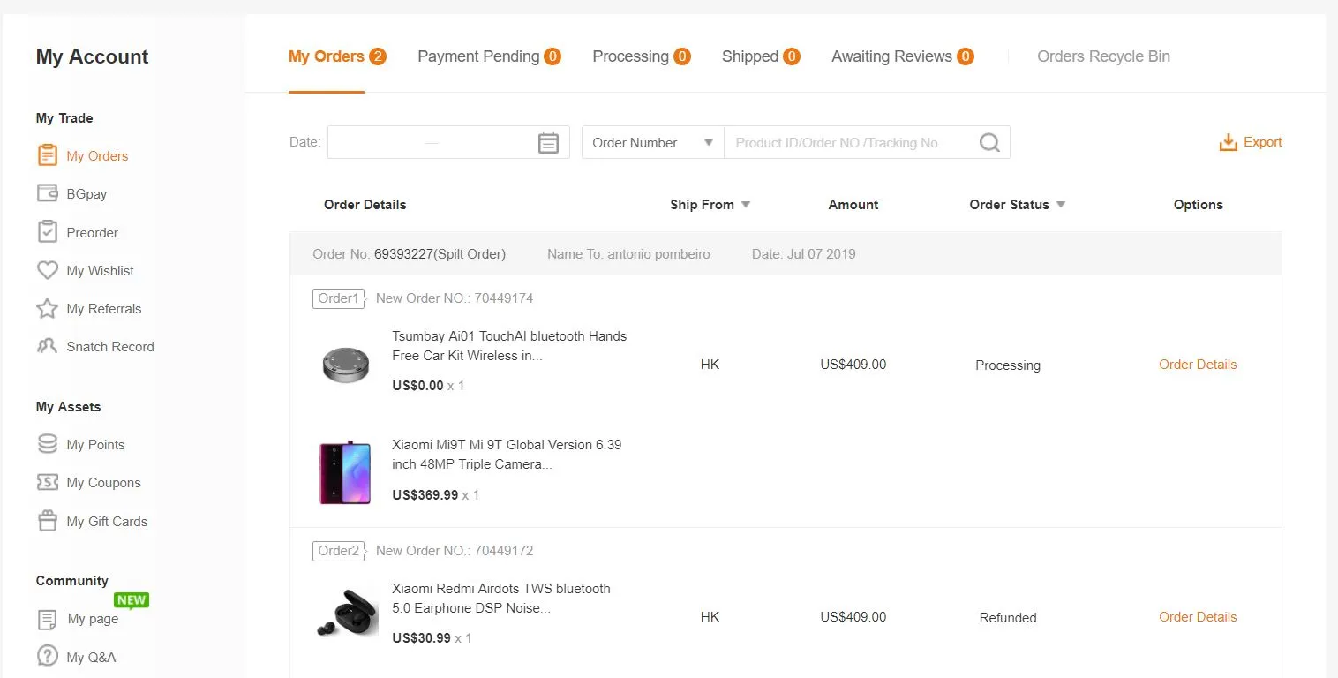This screenshot has height=678, width=1338.
Task: Switch to the Awaiting Reviews tab
Action: click(x=901, y=56)
